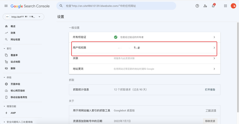Click the 移除资源 button

(x=210, y=121)
